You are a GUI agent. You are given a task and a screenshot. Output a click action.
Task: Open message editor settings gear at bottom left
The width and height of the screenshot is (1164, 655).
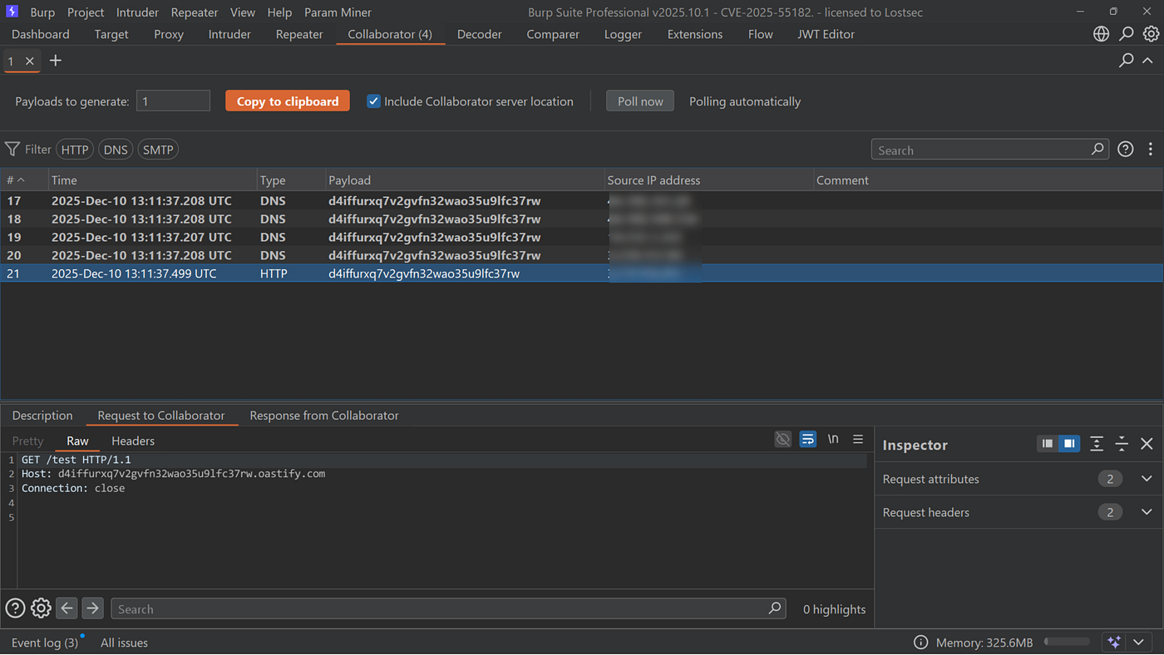pos(41,608)
